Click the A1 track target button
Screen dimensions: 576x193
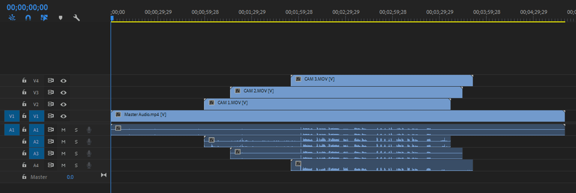tap(36, 130)
